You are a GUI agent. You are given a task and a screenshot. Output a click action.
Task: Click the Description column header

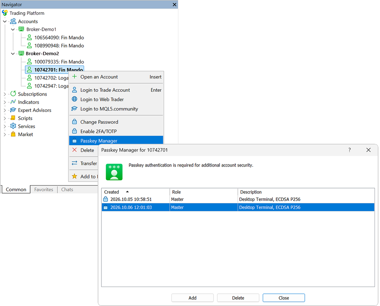coord(307,192)
